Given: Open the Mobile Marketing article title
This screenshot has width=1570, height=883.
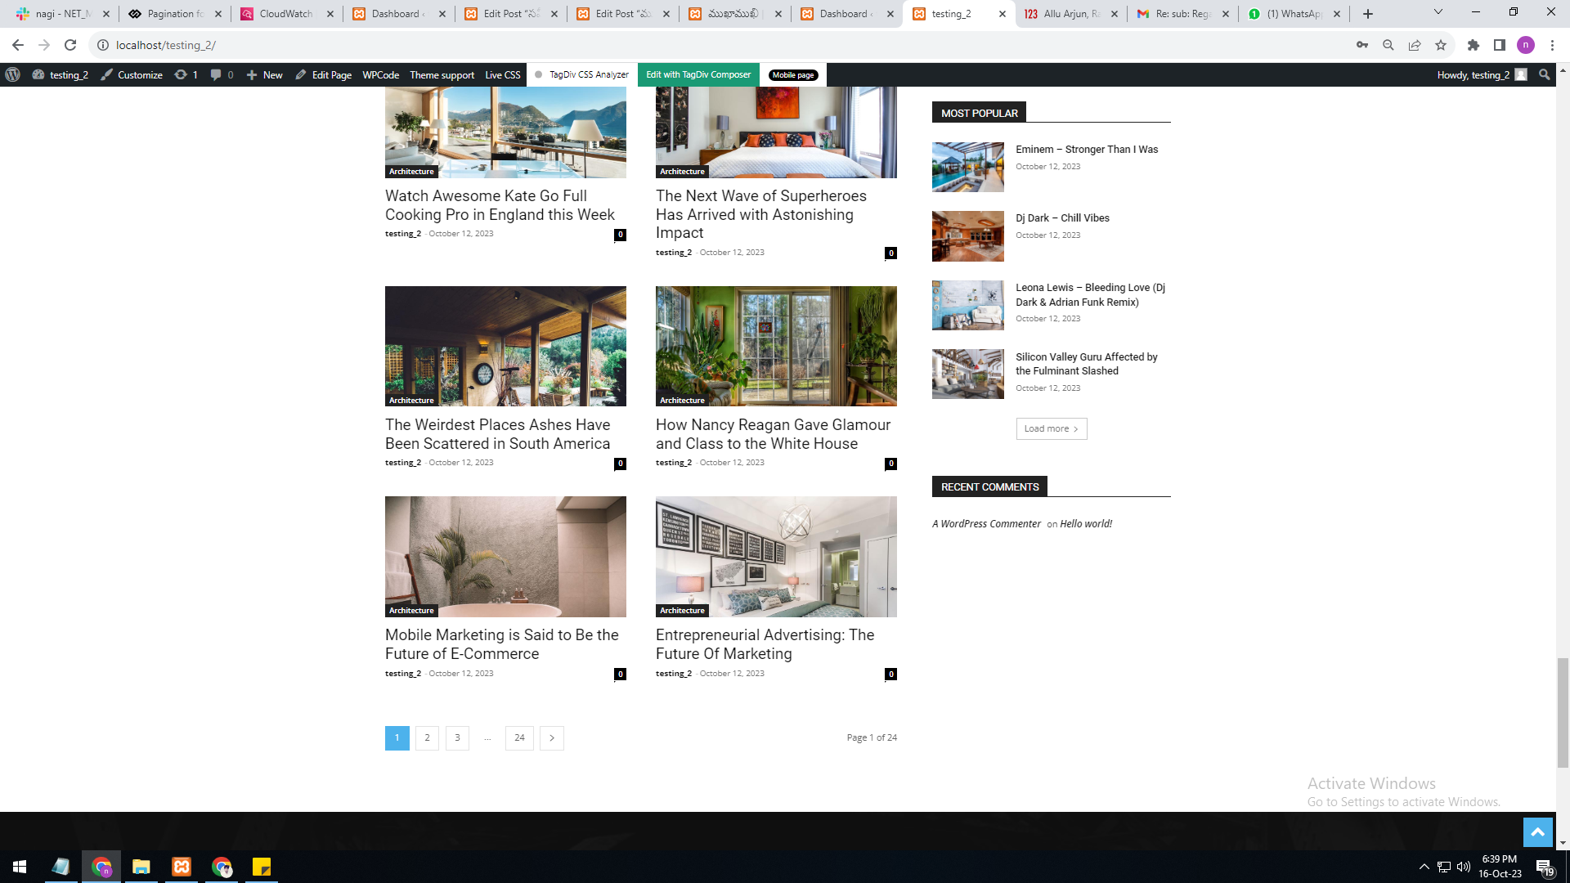Looking at the screenshot, I should coord(502,644).
